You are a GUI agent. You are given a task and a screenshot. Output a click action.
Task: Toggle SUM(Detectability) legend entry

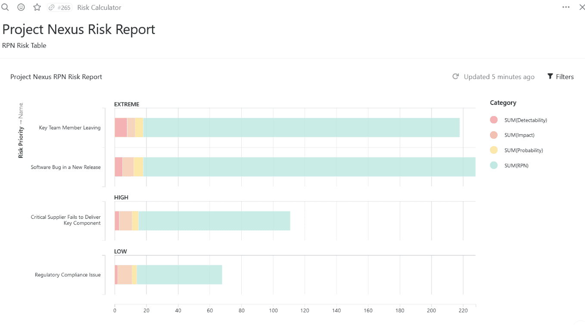526,120
